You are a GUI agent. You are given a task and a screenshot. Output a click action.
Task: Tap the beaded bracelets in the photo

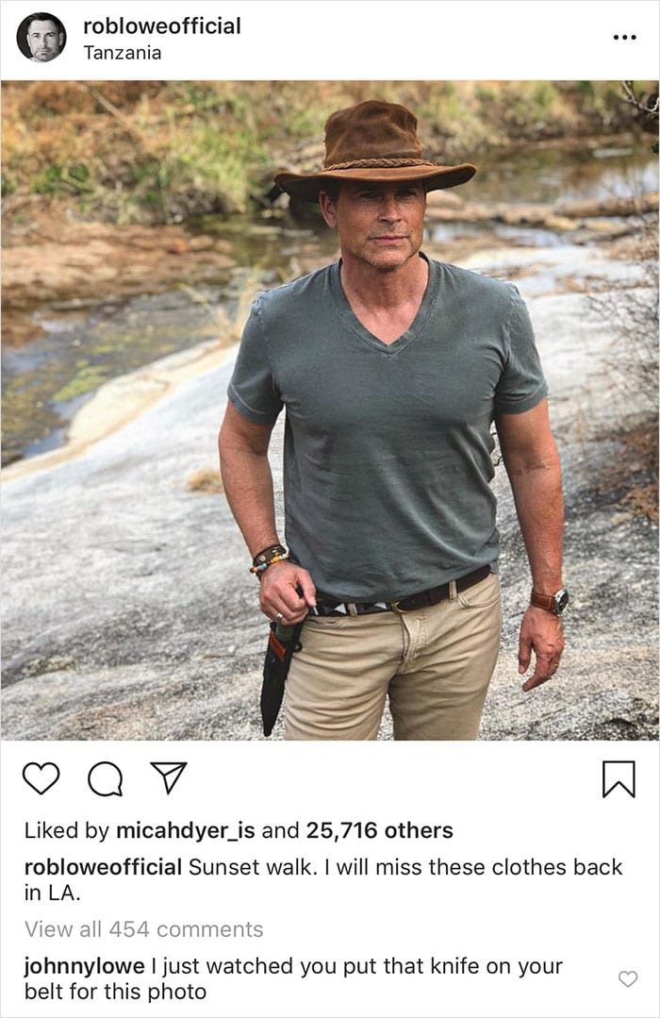pos(269,559)
